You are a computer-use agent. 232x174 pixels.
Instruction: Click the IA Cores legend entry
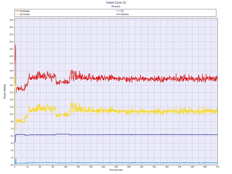point(23,14)
